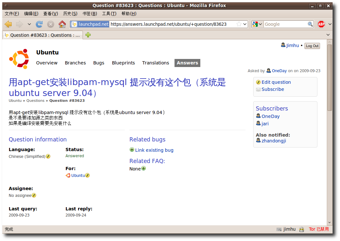Click into the Google search field
Image resolution: width=340 pixels, height=241 pixels.
pos(286,24)
